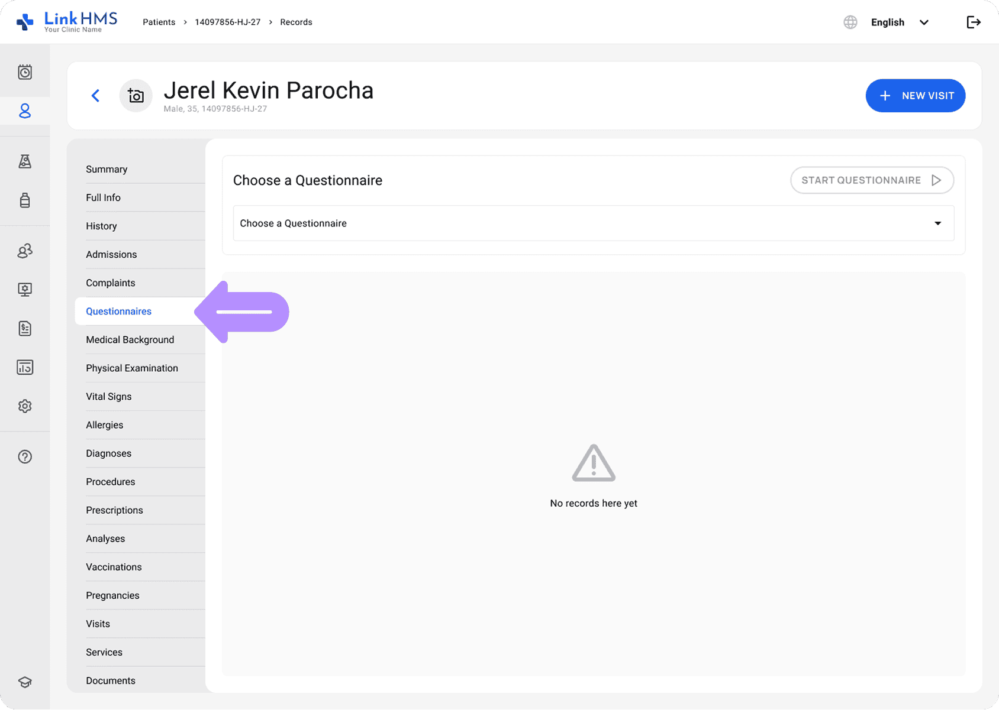The image size is (999, 710).
Task: Open the English language selector dropdown
Action: click(x=899, y=22)
